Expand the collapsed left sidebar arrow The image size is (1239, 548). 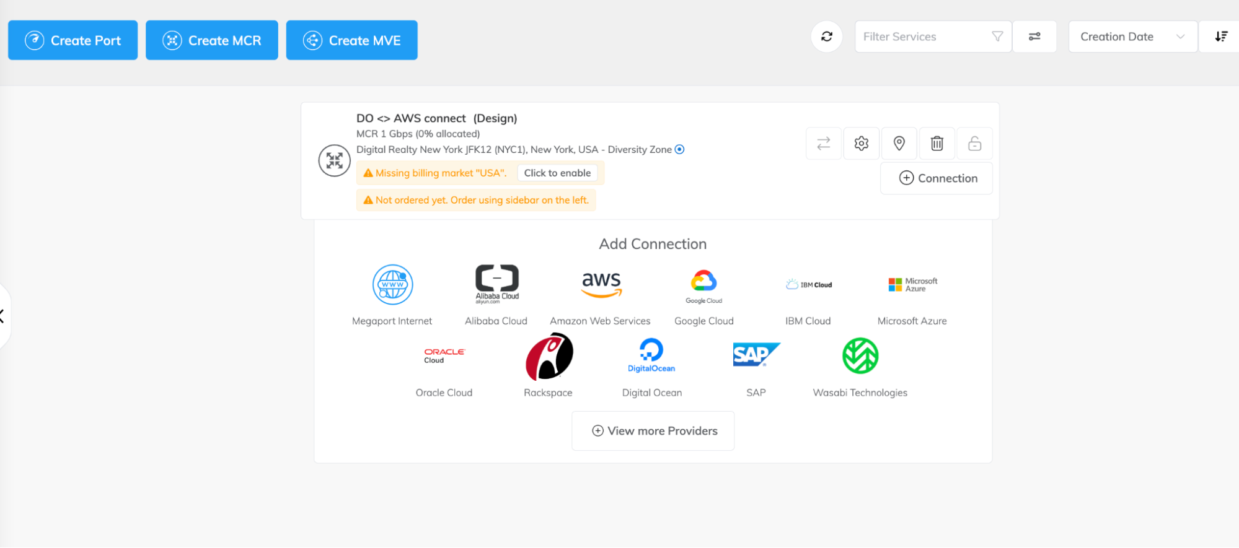2,316
